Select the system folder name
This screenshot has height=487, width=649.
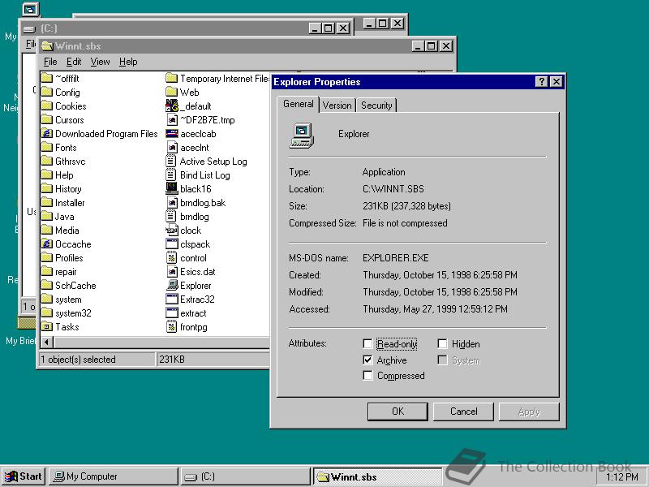coord(68,299)
